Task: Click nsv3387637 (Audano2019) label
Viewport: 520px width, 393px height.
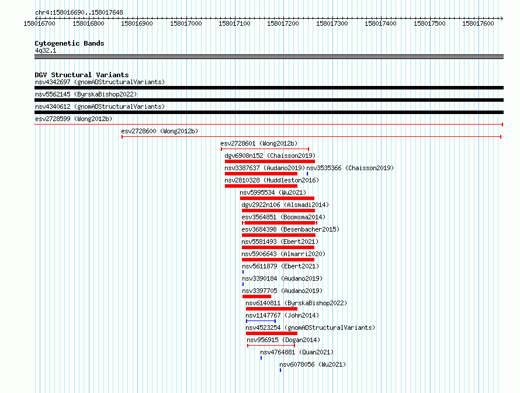Action: click(265, 168)
